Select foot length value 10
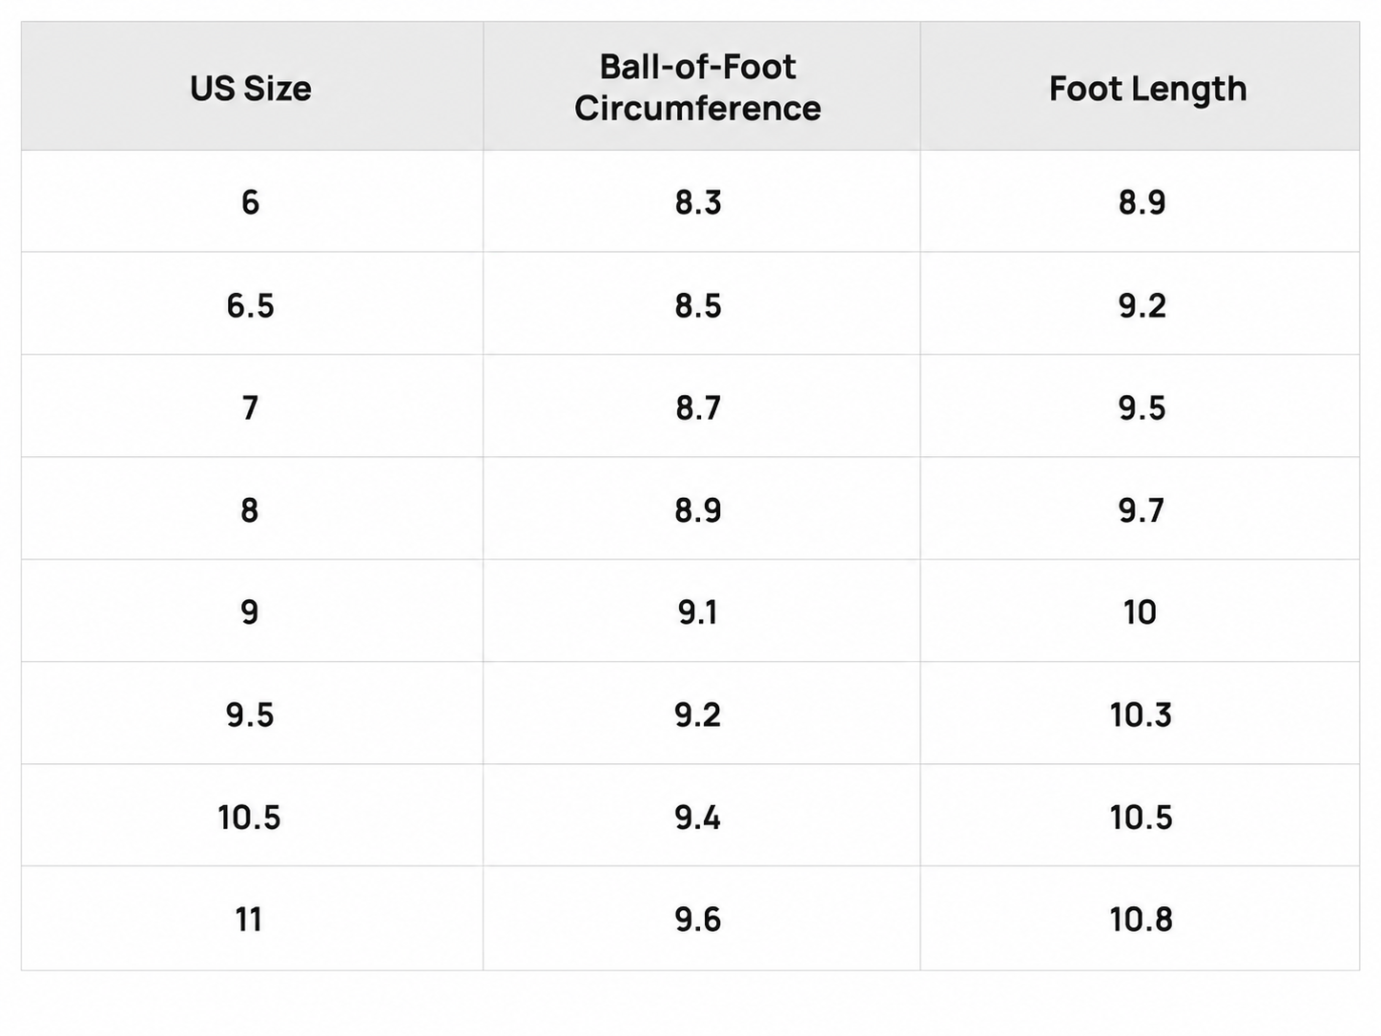The image size is (1381, 1036). coord(1140,611)
